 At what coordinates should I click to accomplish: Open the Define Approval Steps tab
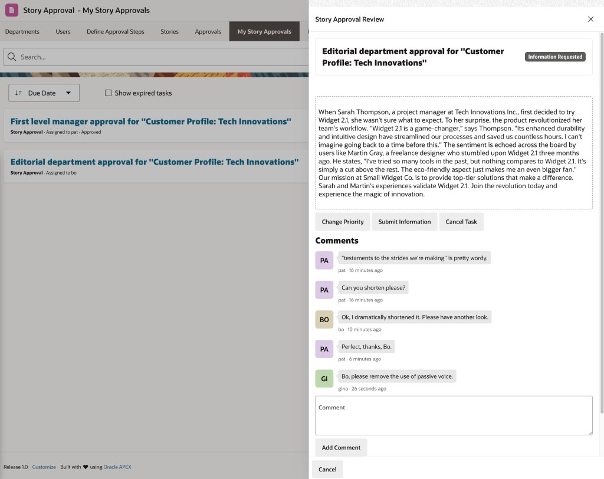[x=116, y=32]
